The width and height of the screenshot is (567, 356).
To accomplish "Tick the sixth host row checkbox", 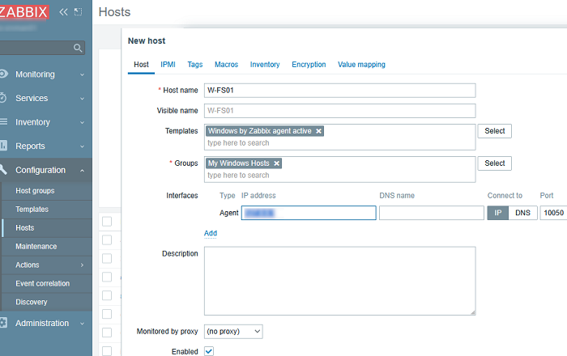I will 107,314.
